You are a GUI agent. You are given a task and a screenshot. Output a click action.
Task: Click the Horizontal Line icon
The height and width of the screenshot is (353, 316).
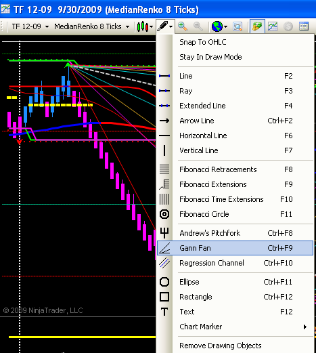pos(164,136)
